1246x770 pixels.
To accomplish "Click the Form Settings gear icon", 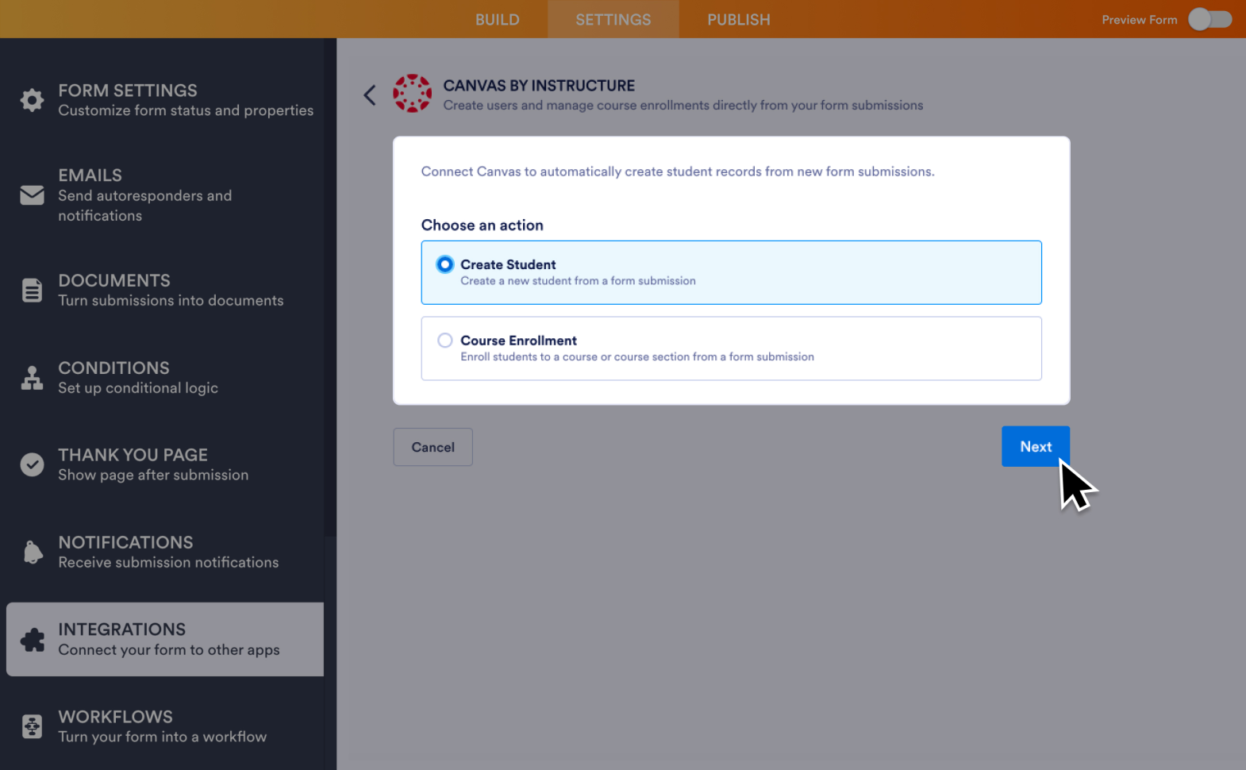I will [x=32, y=100].
